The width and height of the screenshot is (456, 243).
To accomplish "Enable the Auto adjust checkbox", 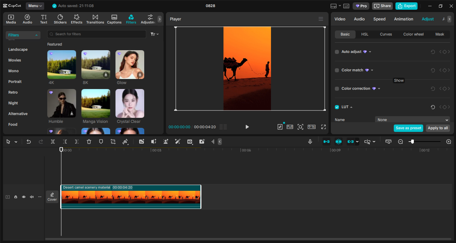I will tap(337, 52).
